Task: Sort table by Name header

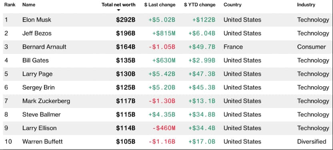Action: tap(29, 5)
